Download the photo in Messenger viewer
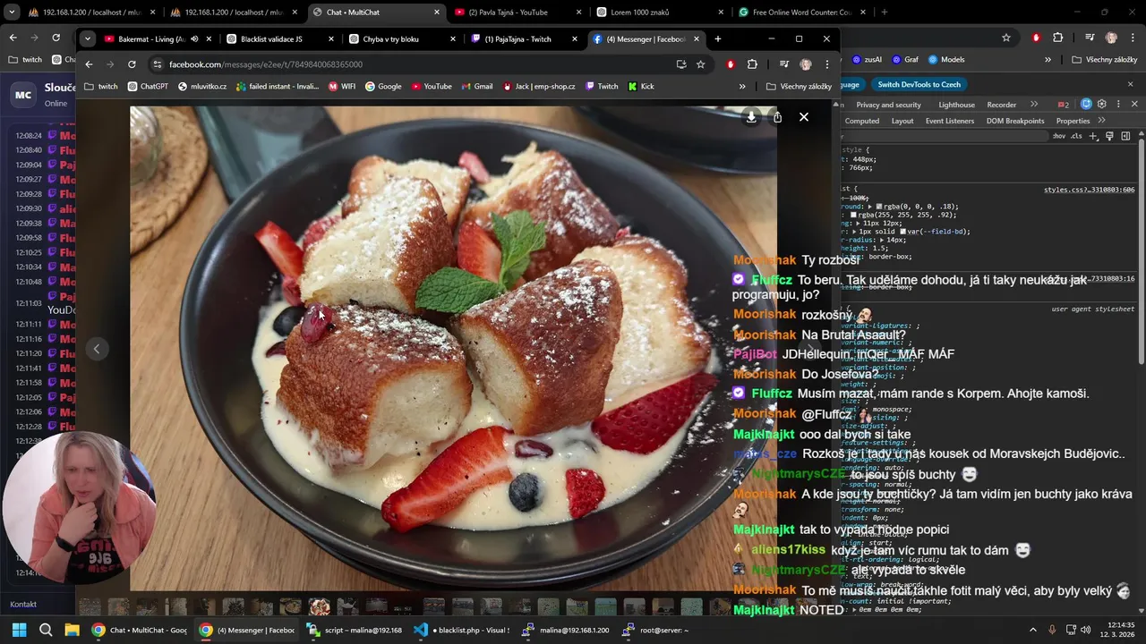Screen dimensions: 1146x644 751,117
